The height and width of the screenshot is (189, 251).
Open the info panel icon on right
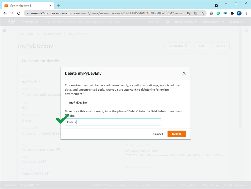point(246,30)
